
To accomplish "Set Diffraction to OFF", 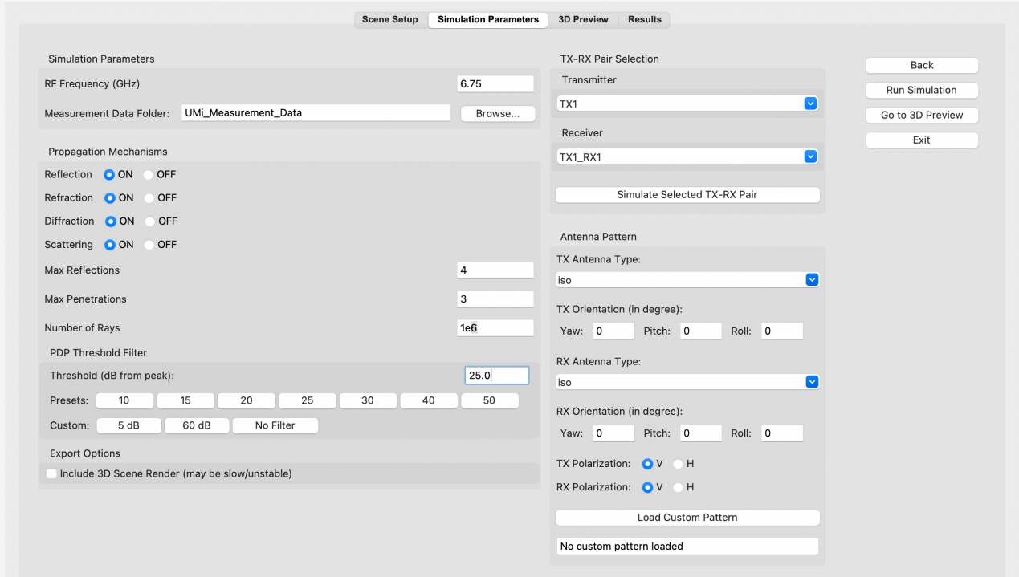I will [x=149, y=221].
